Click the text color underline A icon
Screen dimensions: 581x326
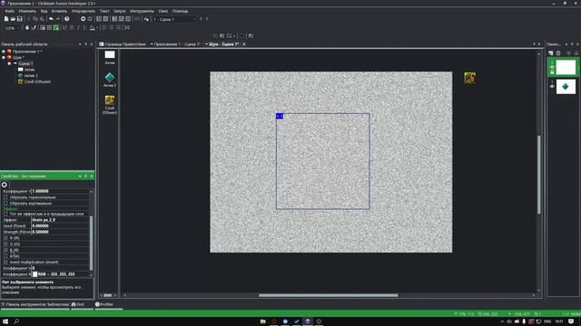point(92,28)
